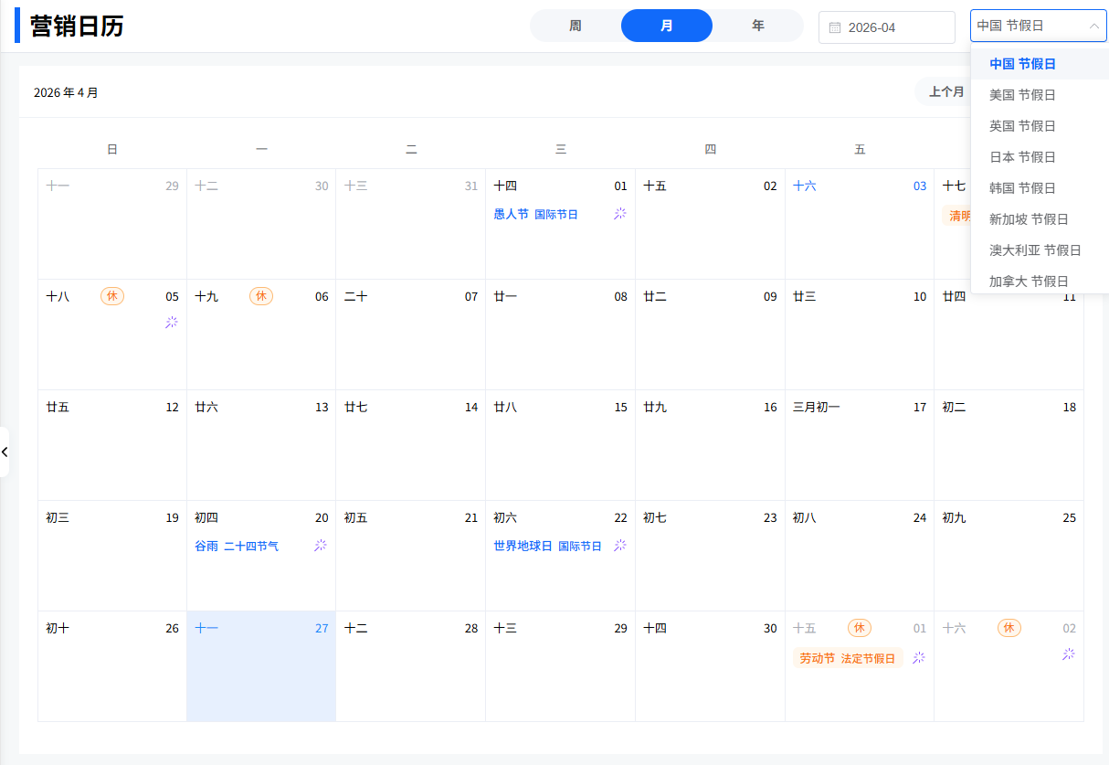Click the sparkle icon on April 20 cell
Image resolution: width=1109 pixels, height=765 pixels.
[321, 545]
